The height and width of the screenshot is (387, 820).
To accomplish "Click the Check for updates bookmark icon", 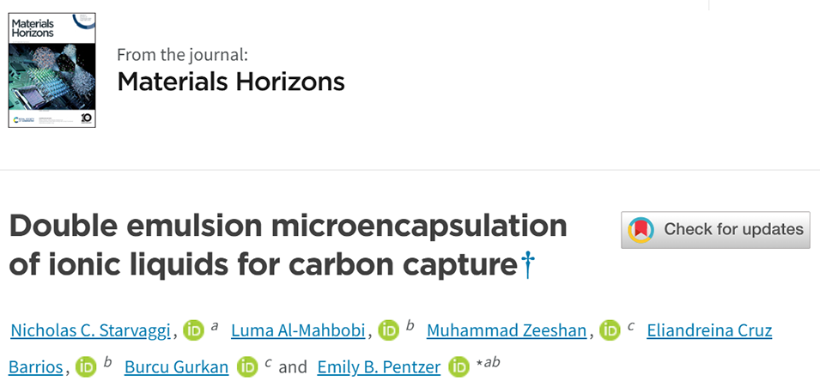I will (641, 229).
